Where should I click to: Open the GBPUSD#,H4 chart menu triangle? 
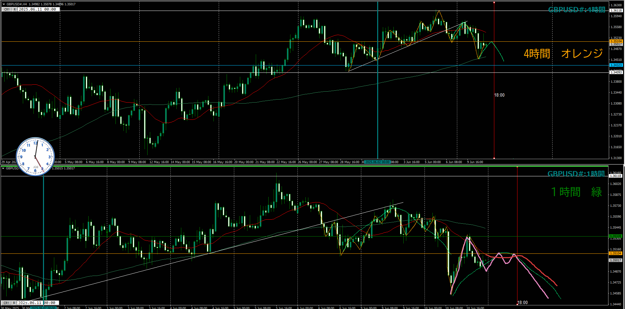(x=4, y=4)
